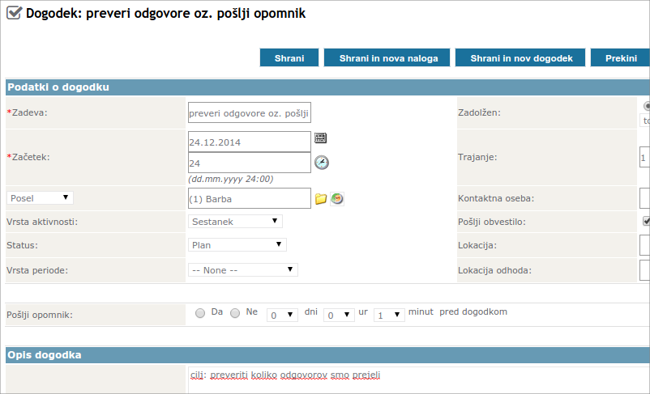The width and height of the screenshot is (650, 394).
Task: Click Shrani in nova naloga button
Action: pyautogui.click(x=388, y=58)
